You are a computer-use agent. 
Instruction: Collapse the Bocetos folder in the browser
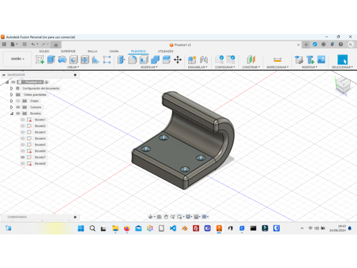pos(11,114)
